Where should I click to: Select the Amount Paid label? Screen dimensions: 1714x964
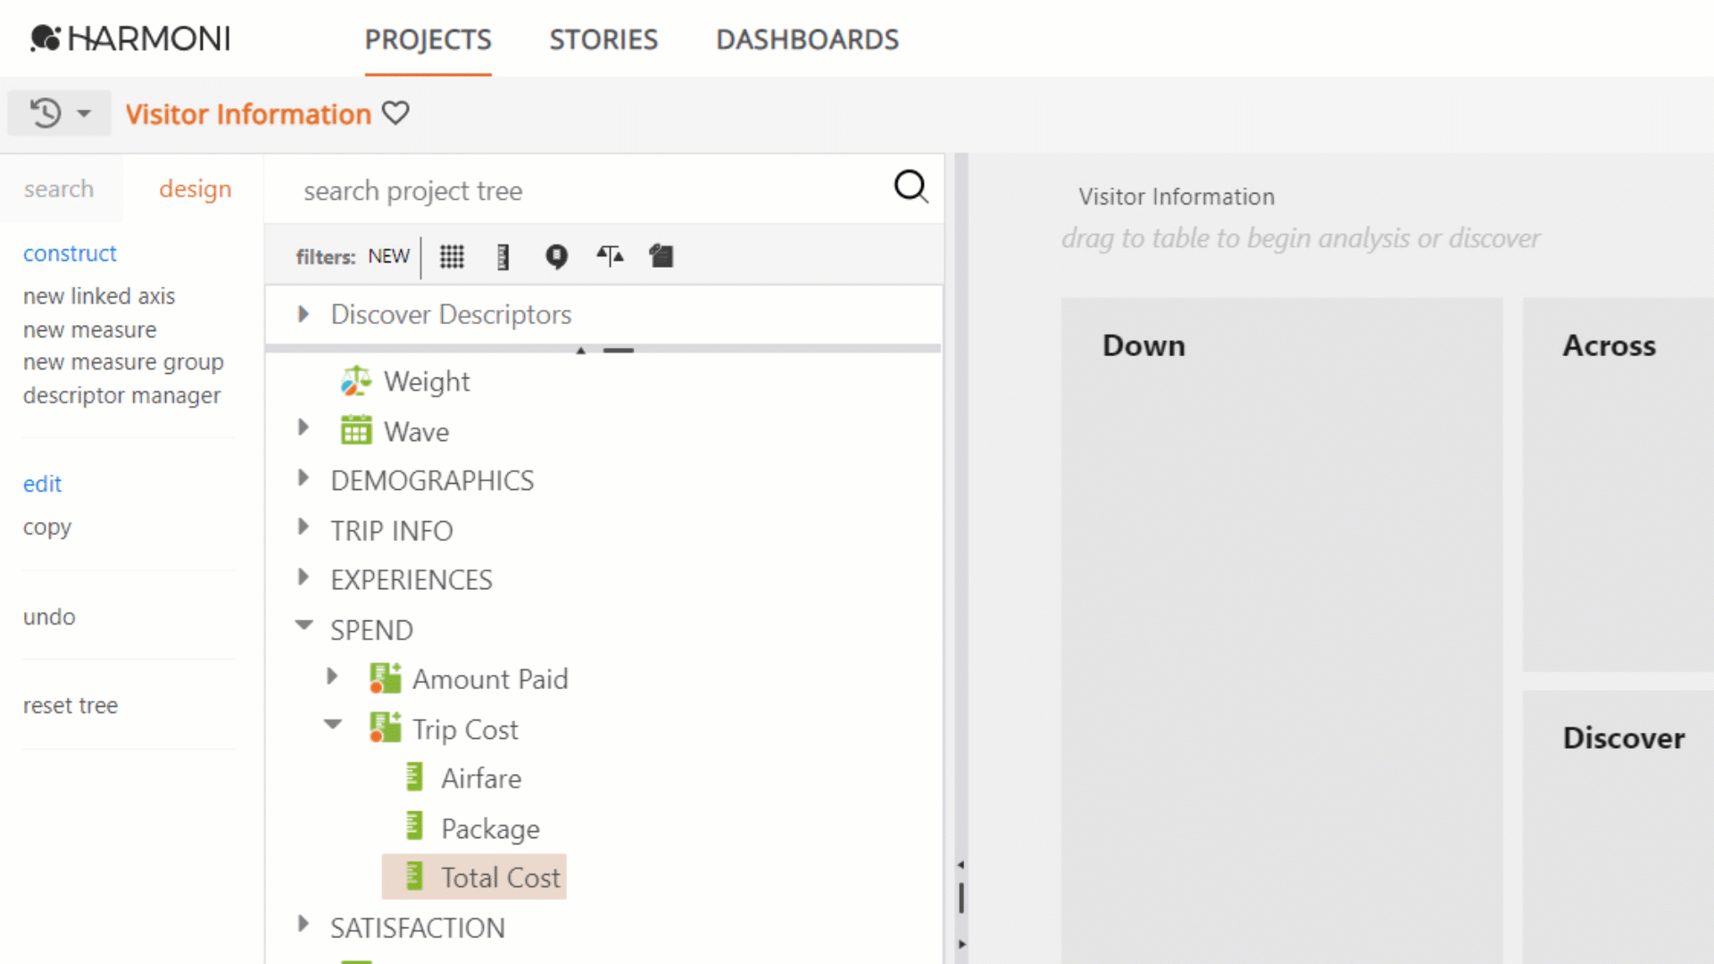tap(490, 679)
